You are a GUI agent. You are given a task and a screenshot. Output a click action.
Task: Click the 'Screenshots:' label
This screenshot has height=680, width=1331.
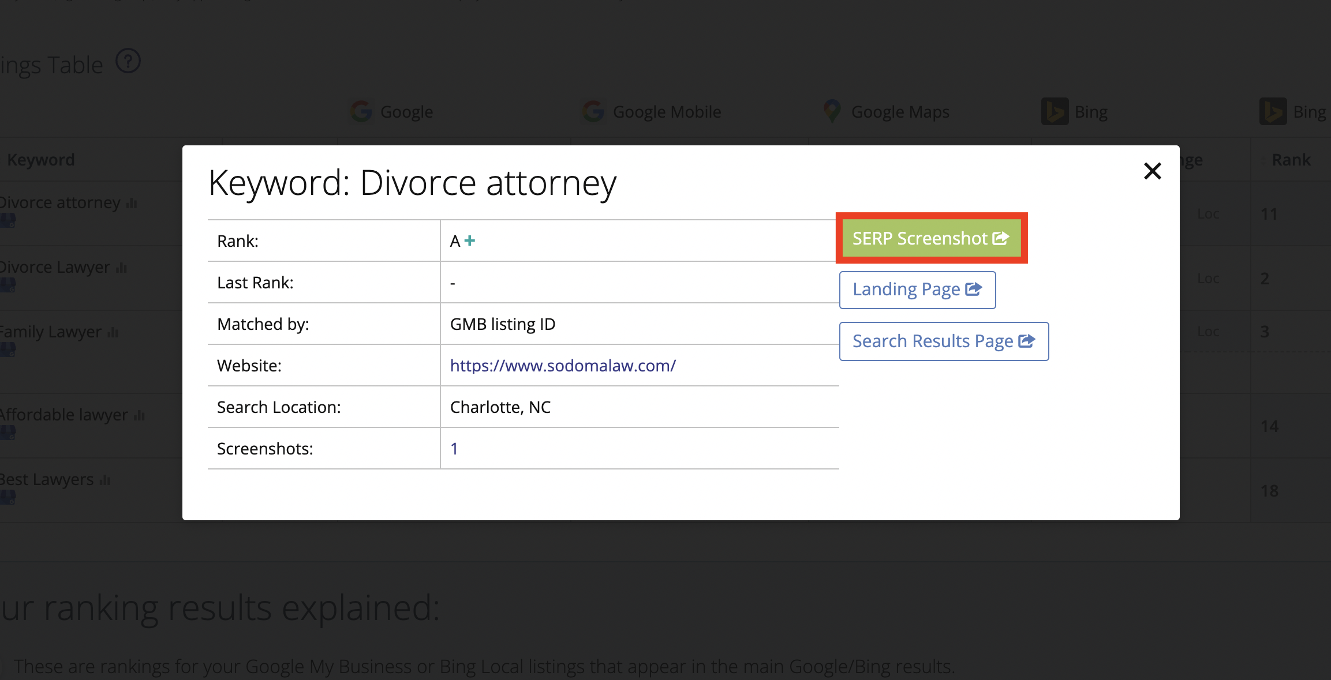click(265, 449)
